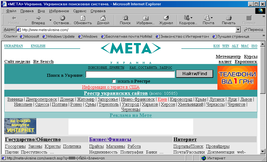This screenshot has width=267, height=162.
Task: Open the Сервис menu
Action: 80,11
